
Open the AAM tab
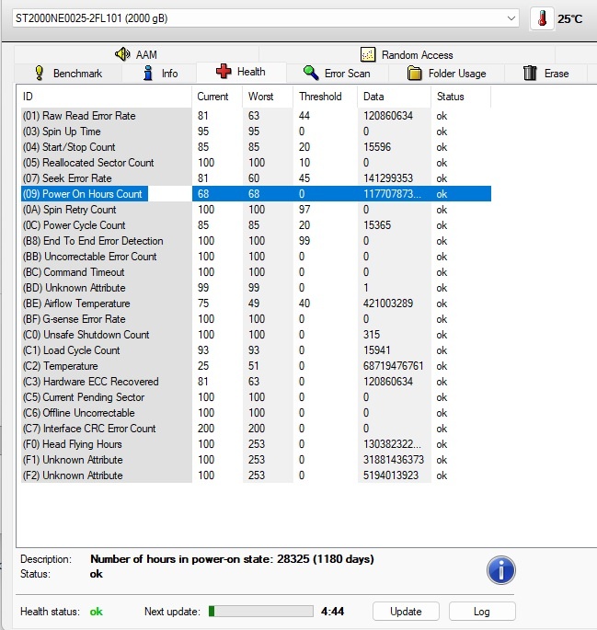coord(136,54)
